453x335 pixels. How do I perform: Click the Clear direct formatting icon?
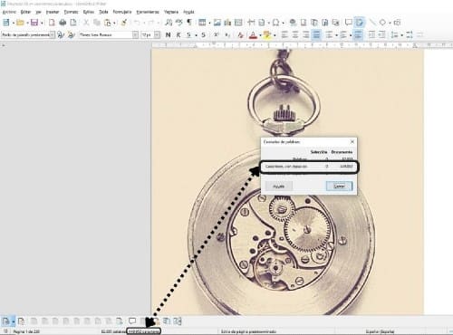point(240,35)
